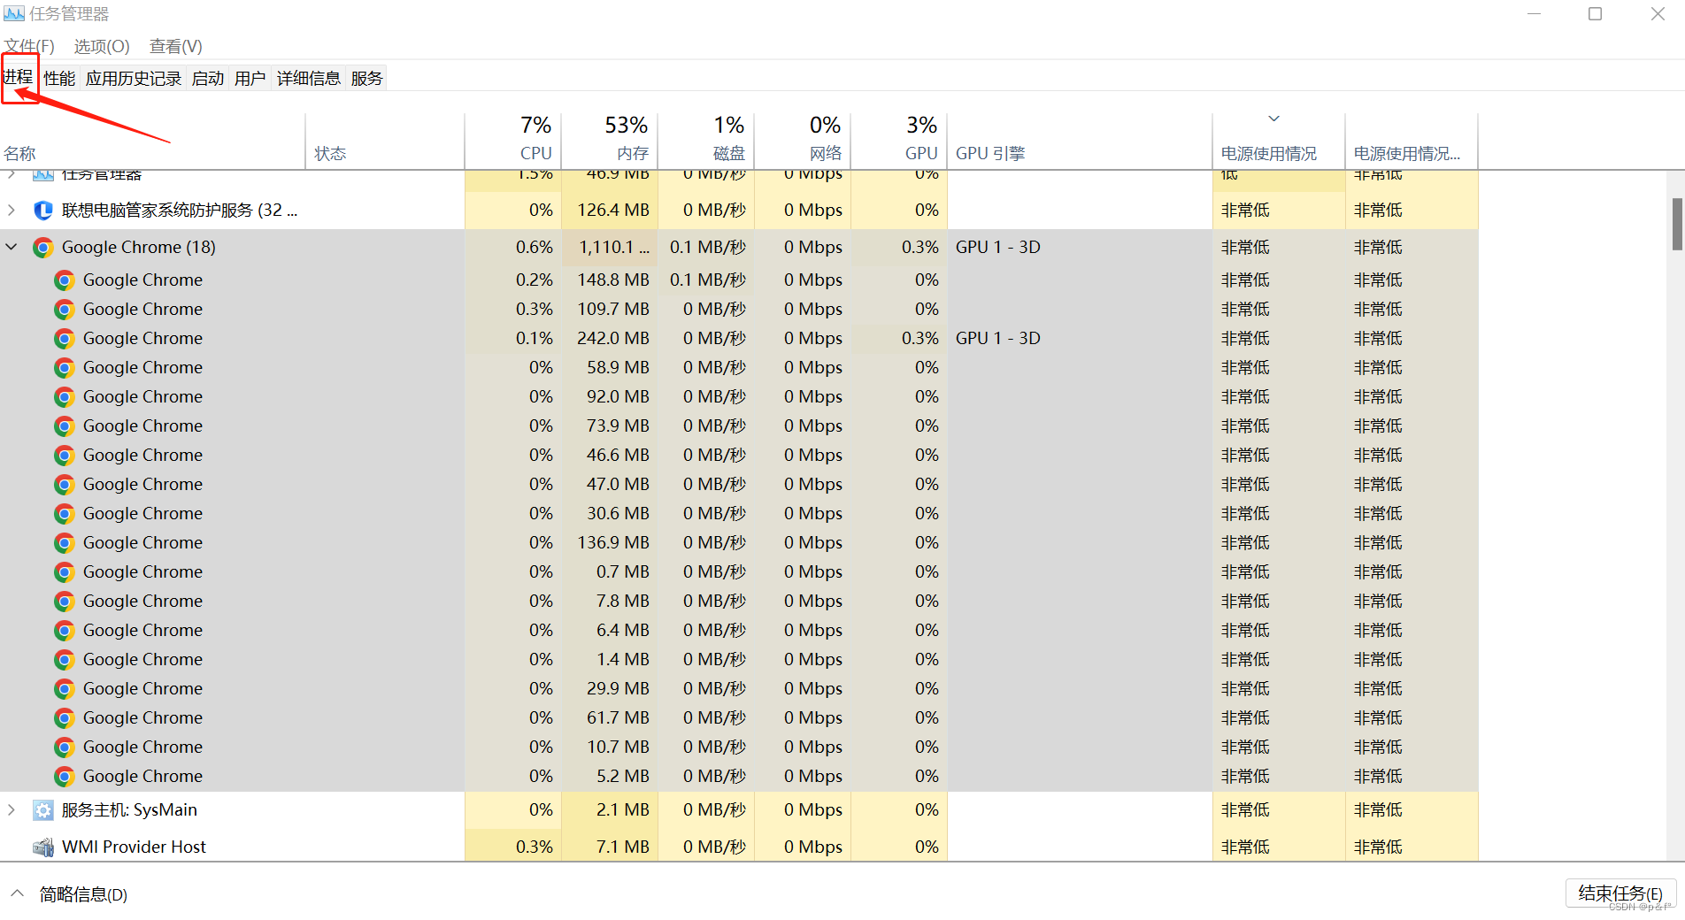The image size is (1685, 920).
Task: Click Chrome icon in the 30.6 MB row
Action: 64,514
